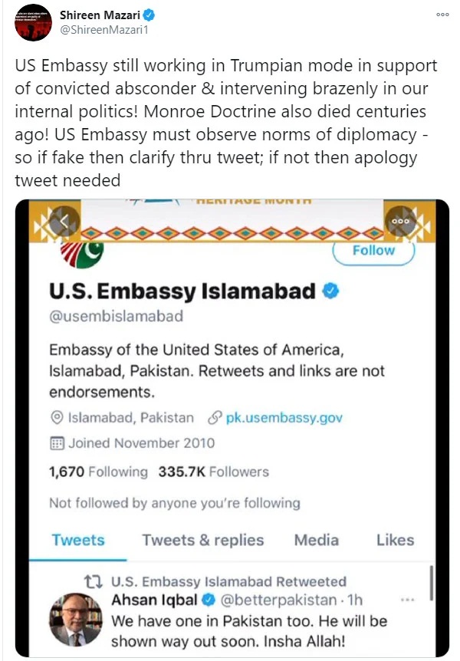Follow the U.S. Embassy Islamabad account
The height and width of the screenshot is (661, 460).
point(373,250)
